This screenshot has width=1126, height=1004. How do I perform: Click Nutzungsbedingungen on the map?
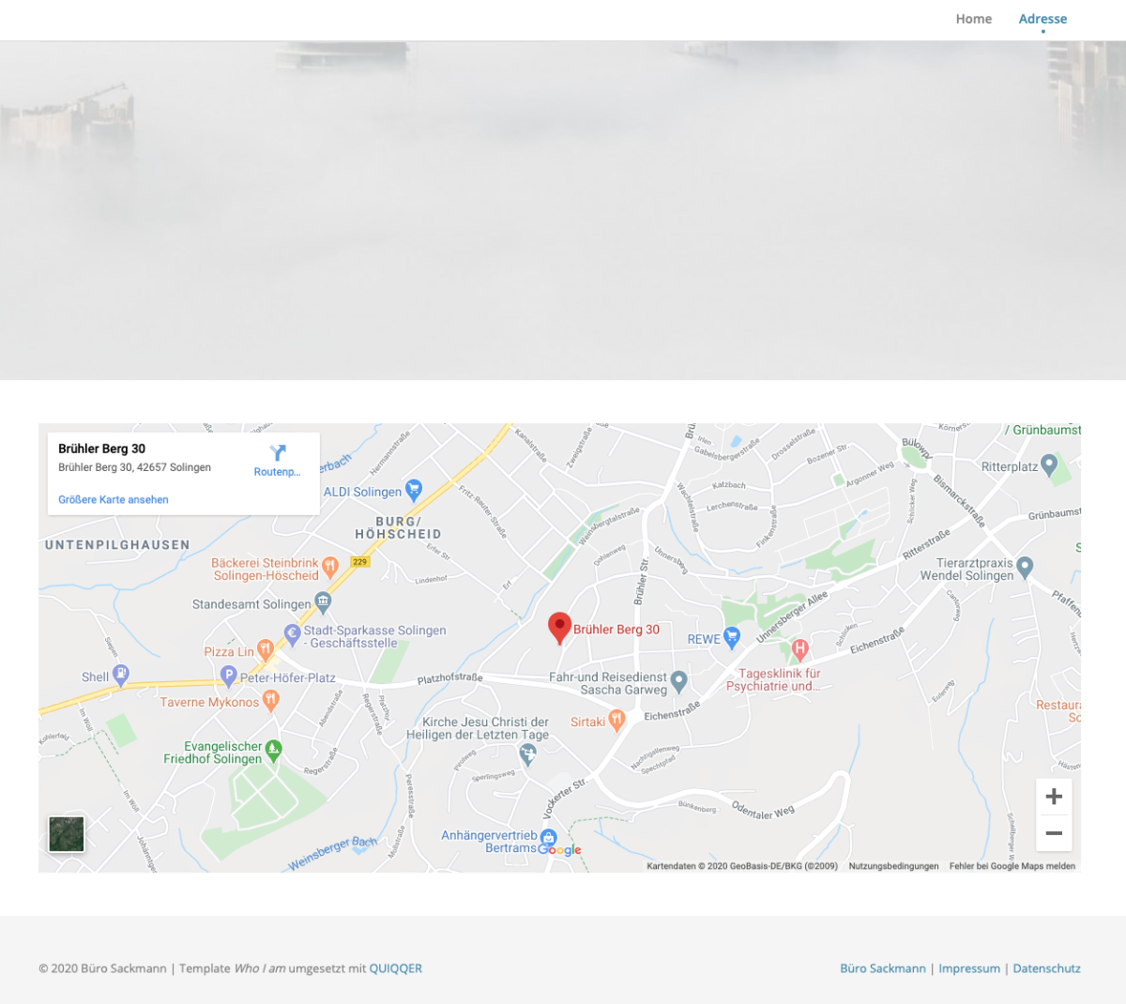(x=893, y=866)
